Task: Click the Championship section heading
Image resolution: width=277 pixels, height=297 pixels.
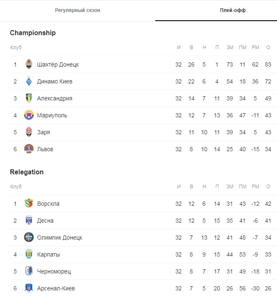Action: pos(33,33)
